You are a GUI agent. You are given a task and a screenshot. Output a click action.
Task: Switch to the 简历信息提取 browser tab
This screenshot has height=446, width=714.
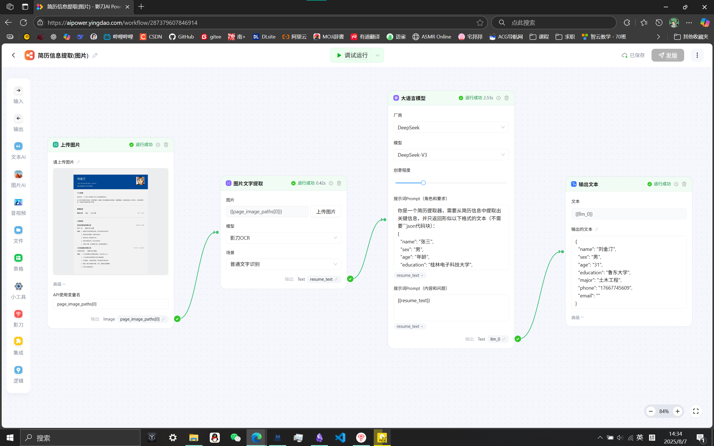pyautogui.click(x=83, y=7)
